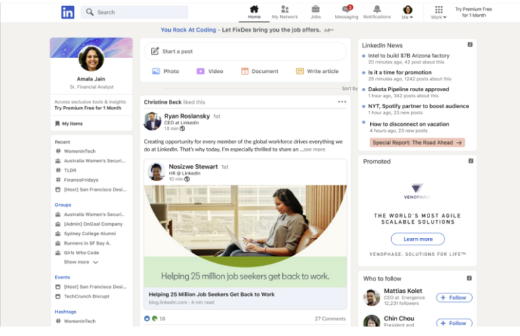The width and height of the screenshot is (520, 336).
Task: Click the LinkedIn logo
Action: pyautogui.click(x=68, y=13)
